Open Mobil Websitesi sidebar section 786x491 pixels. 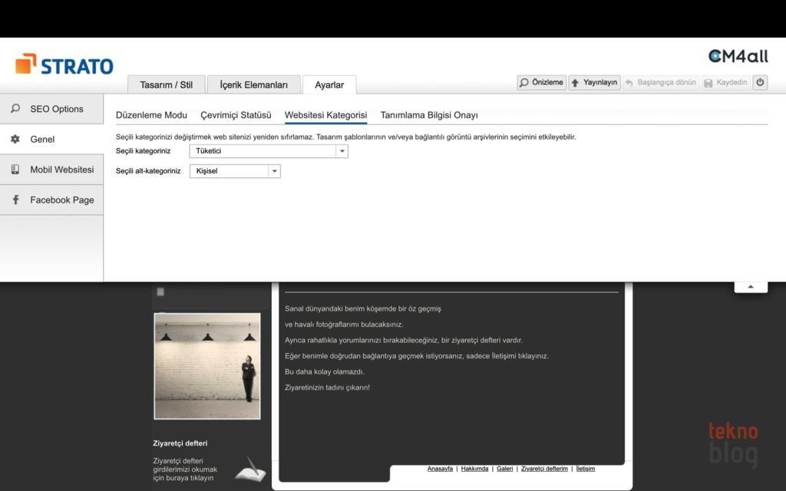coord(51,170)
